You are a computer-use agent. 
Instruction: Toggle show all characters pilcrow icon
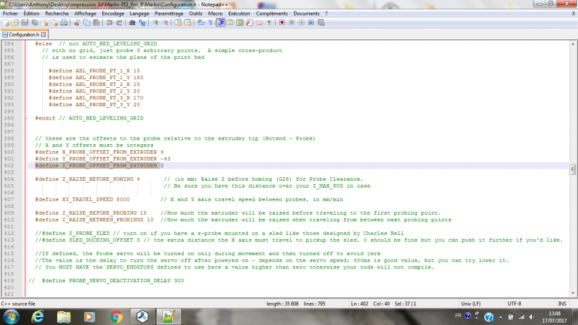coord(210,23)
